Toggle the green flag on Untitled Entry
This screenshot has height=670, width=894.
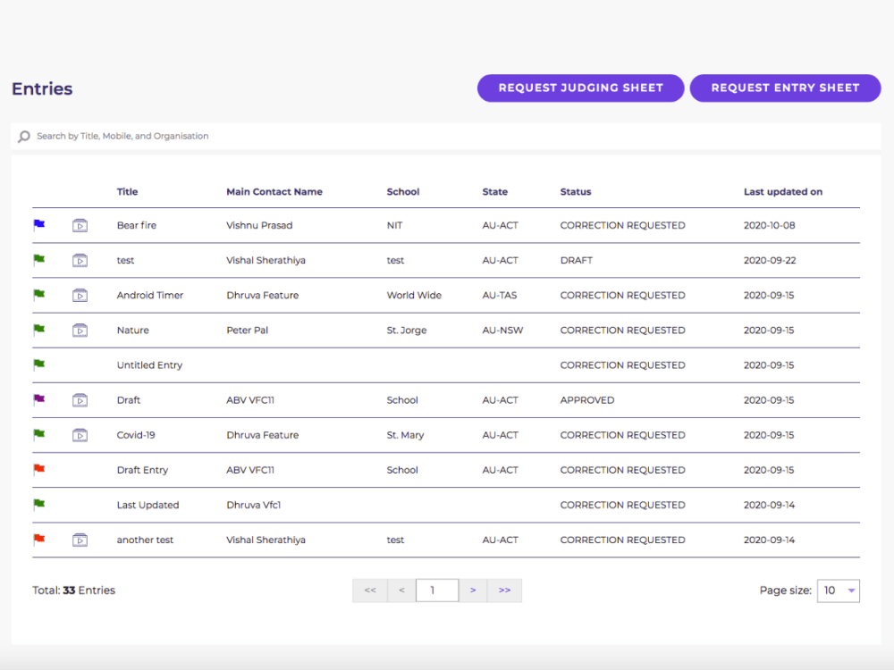tap(39, 364)
